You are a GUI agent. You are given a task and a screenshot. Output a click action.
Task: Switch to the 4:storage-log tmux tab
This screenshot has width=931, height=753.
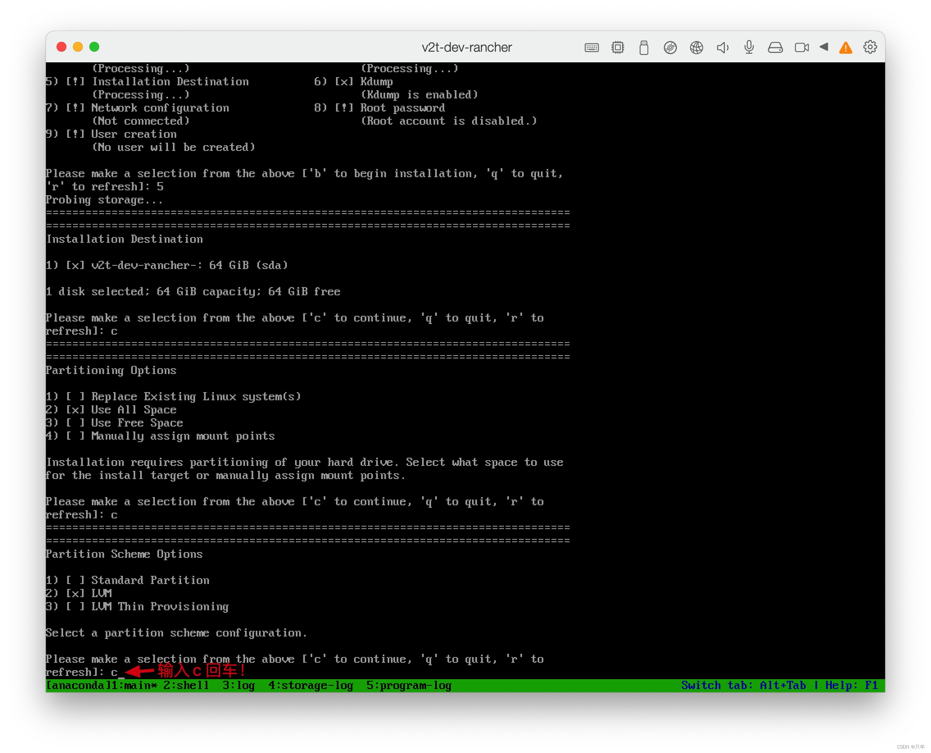310,685
